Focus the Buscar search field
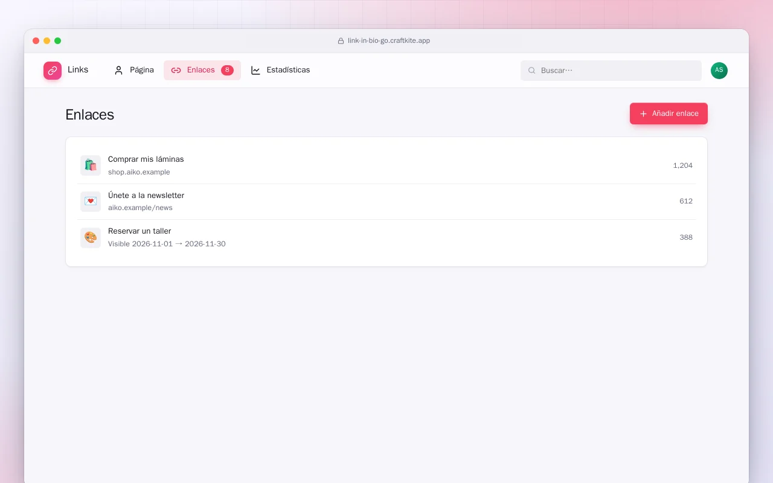This screenshot has width=773, height=483. pyautogui.click(x=611, y=71)
